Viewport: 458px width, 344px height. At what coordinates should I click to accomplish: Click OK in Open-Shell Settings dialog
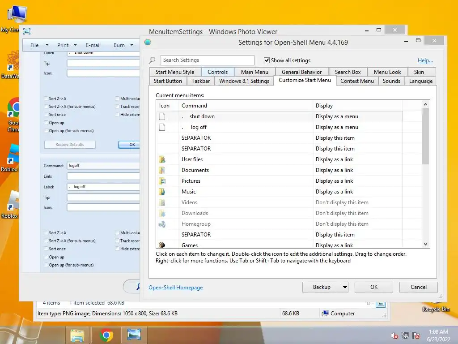tap(374, 287)
